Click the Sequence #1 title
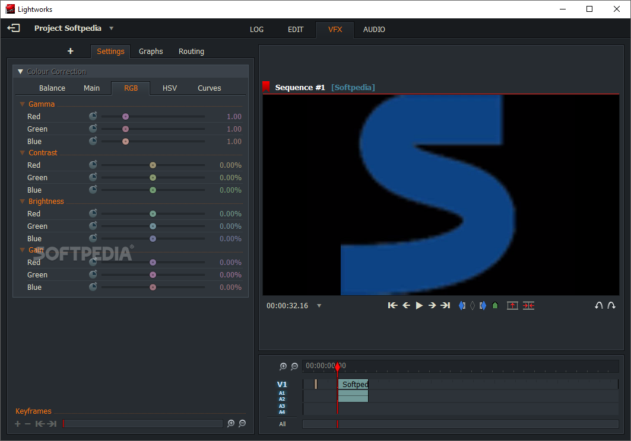This screenshot has width=631, height=441. [x=300, y=87]
